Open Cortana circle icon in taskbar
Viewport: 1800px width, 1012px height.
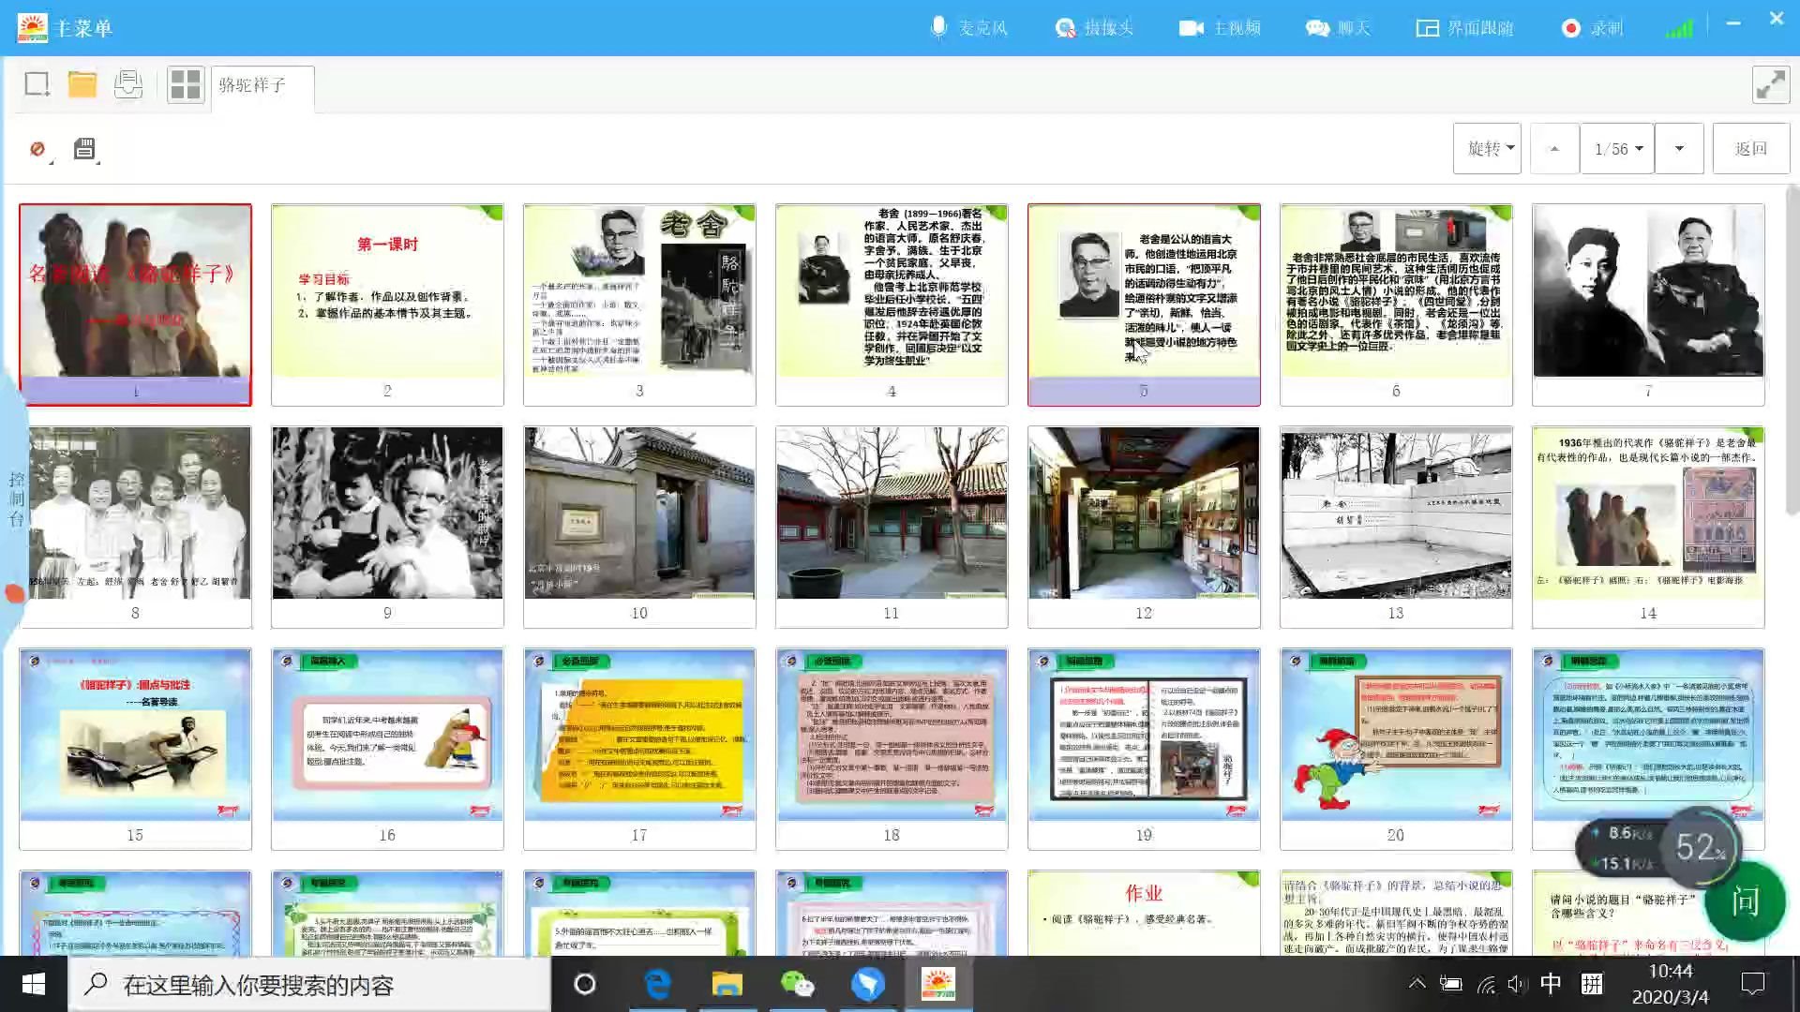pos(584,984)
